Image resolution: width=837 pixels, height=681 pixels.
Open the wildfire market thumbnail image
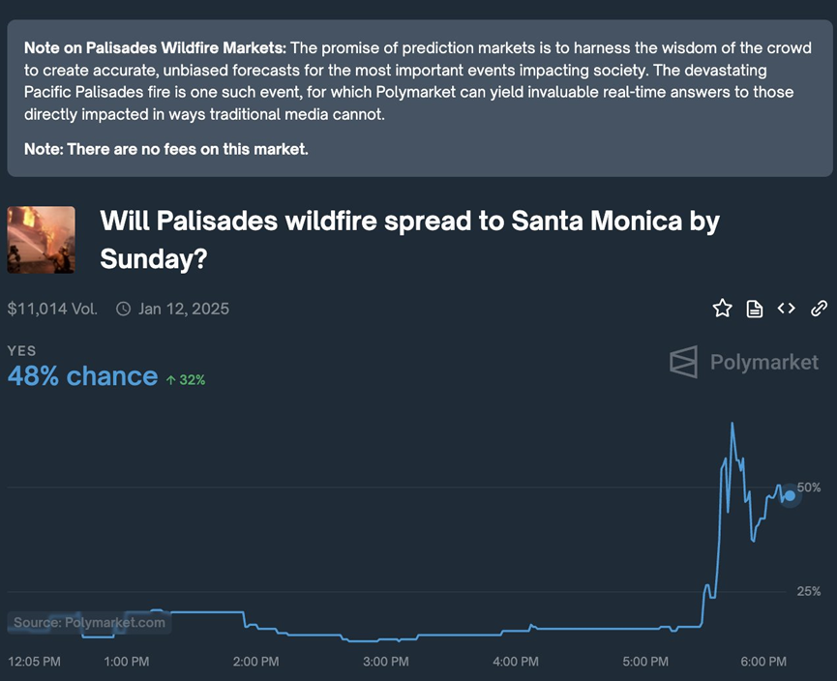point(41,240)
